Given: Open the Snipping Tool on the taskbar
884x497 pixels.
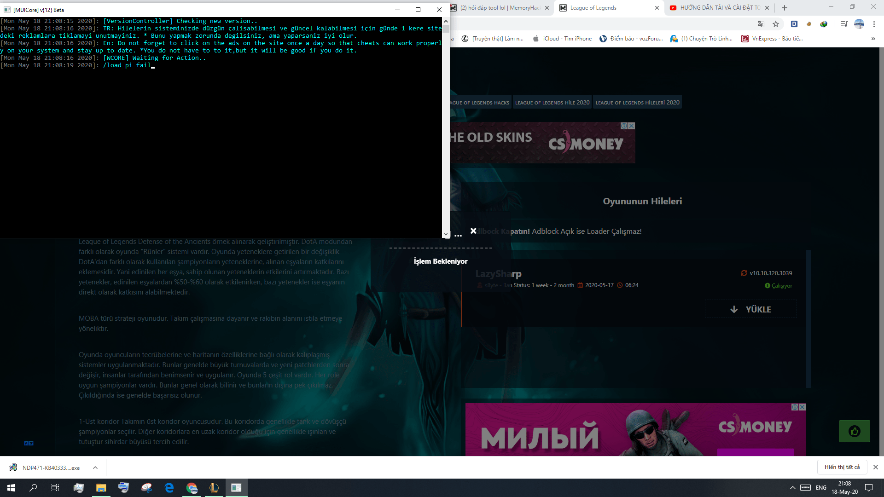Looking at the screenshot, I should (x=146, y=488).
